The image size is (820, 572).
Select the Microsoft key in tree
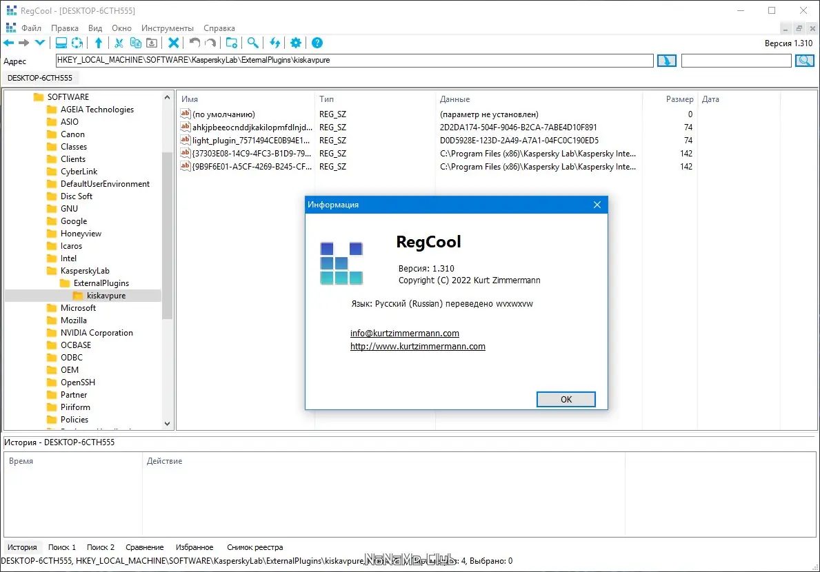pos(78,308)
